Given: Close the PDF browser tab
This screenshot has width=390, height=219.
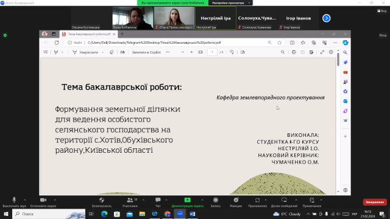Looking at the screenshot, I should [x=114, y=34].
